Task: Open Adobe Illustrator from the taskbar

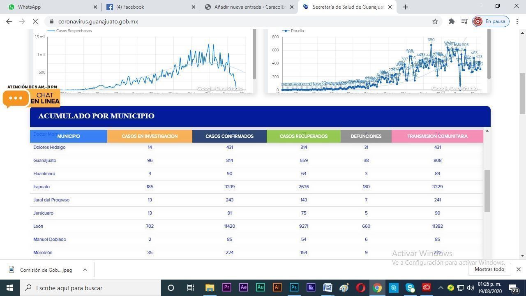Action: pos(277,288)
